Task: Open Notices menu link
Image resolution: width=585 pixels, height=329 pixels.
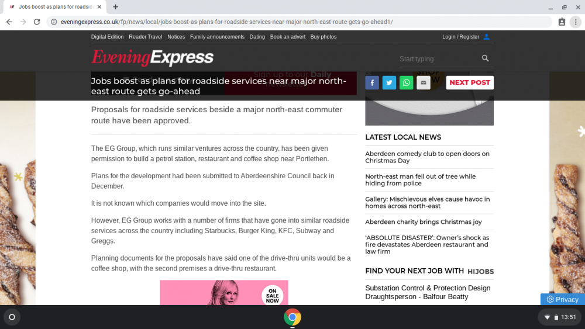Action: [176, 37]
